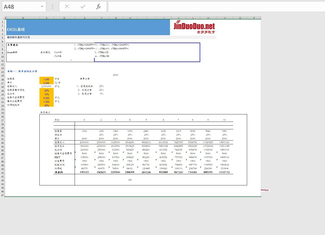Select the orange cell containing 1,000

pos(46,79)
